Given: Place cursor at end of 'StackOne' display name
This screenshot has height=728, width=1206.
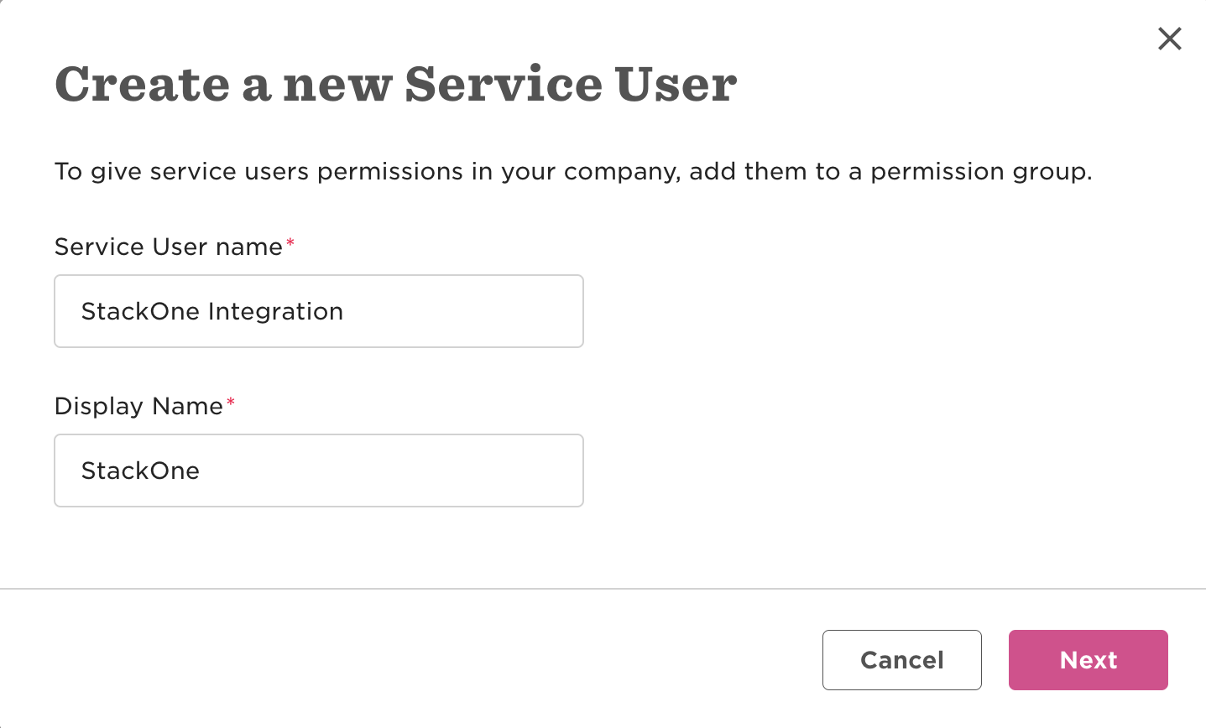Looking at the screenshot, I should (x=201, y=471).
